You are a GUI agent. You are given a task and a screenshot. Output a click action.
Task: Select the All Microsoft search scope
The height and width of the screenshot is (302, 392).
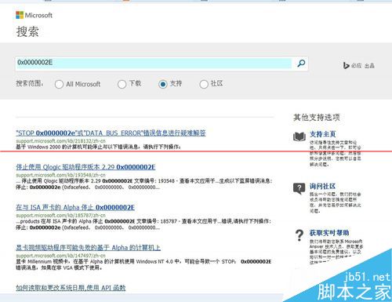[x=59, y=84]
